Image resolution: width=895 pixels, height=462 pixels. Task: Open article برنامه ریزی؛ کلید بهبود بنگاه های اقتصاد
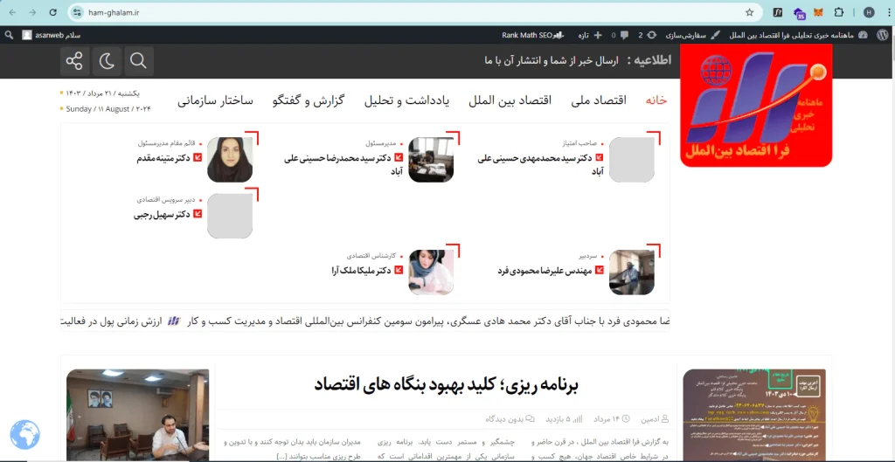point(446,384)
